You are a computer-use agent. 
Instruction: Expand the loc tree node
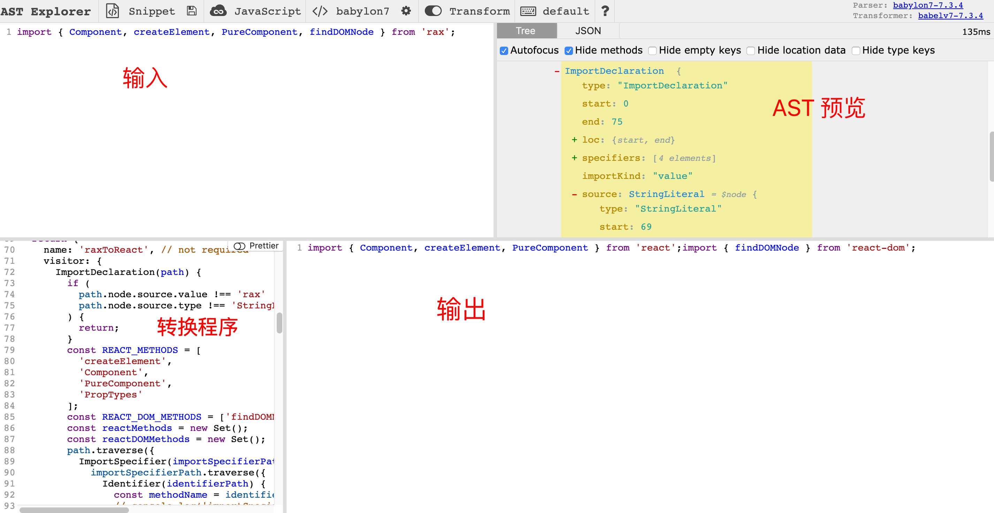pyautogui.click(x=574, y=140)
